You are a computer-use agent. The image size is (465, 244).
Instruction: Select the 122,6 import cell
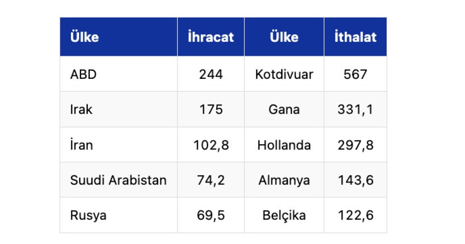[355, 215]
